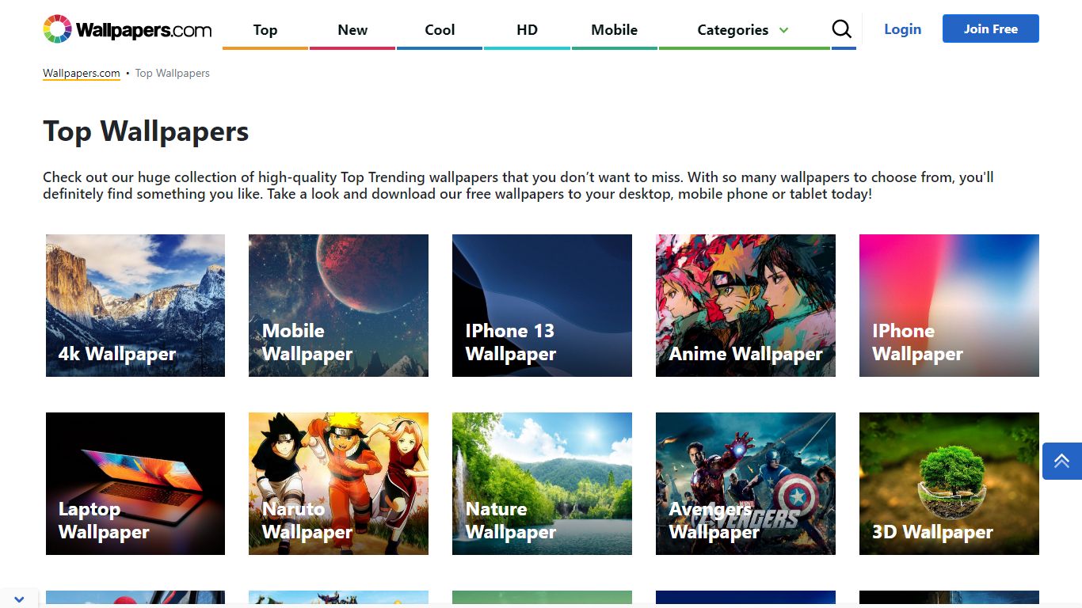Open the Top menu item
Image resolution: width=1082 pixels, height=608 pixels.
pos(265,30)
